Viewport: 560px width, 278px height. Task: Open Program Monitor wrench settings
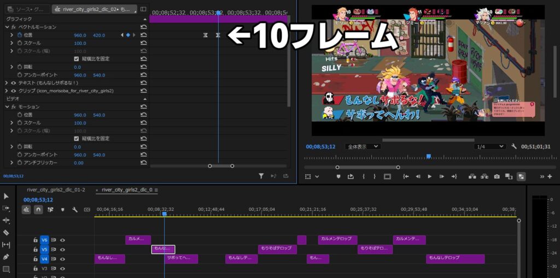point(514,146)
